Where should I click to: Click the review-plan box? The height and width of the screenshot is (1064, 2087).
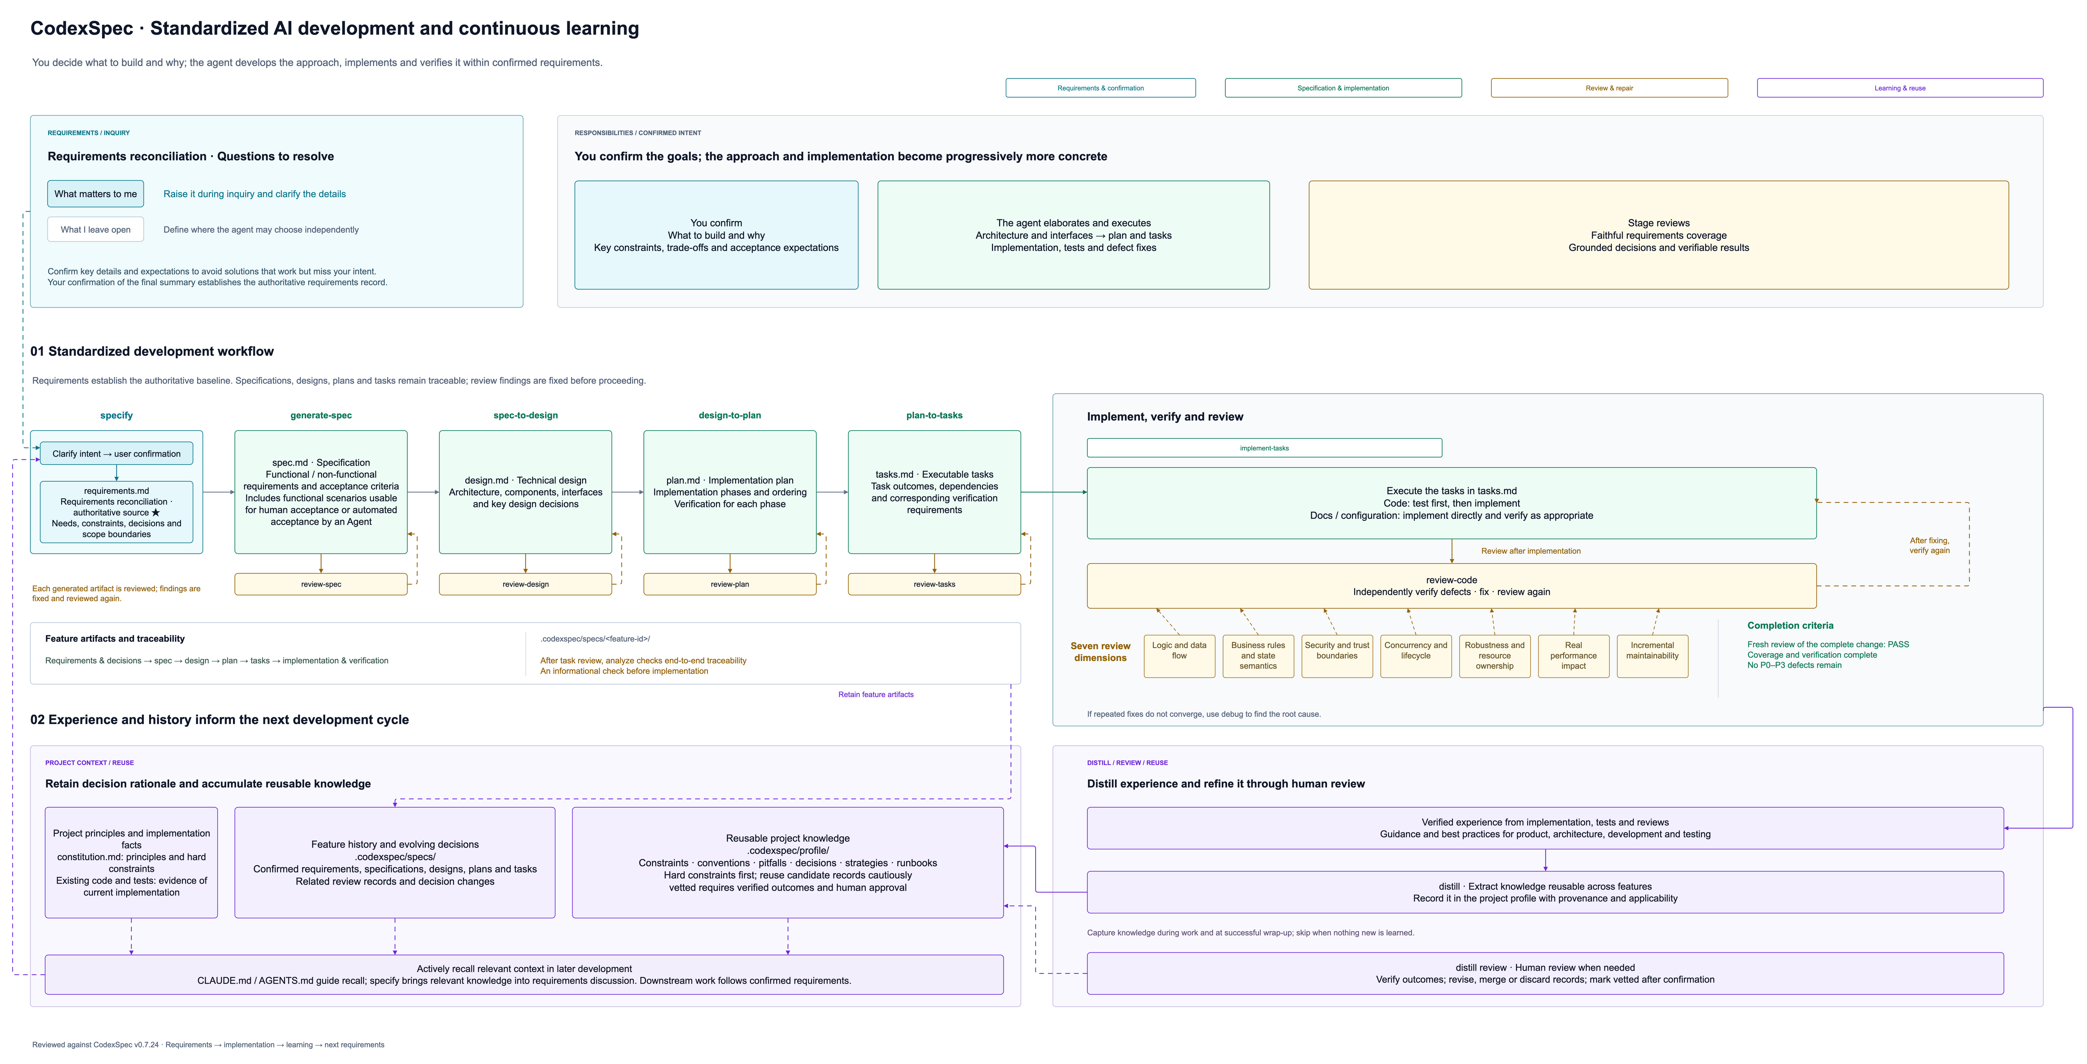click(730, 584)
